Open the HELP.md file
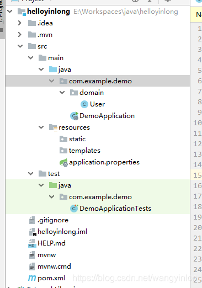Screen dimensions: 202x288 pyautogui.click(x=51, y=243)
